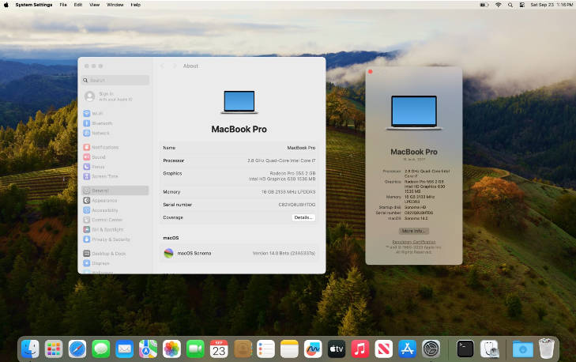Click the macOS Sonoma icon row
Viewport: 576px width, 362px height.
click(x=239, y=253)
